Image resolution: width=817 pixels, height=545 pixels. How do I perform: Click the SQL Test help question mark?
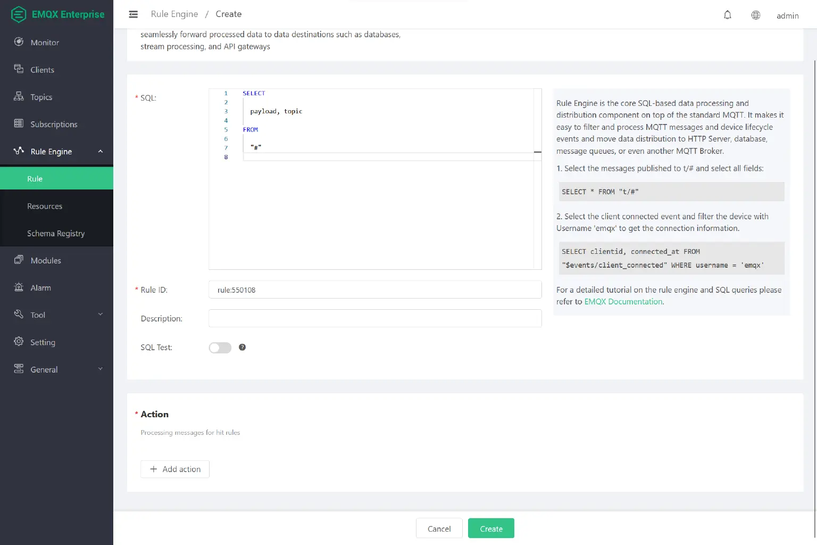point(242,347)
